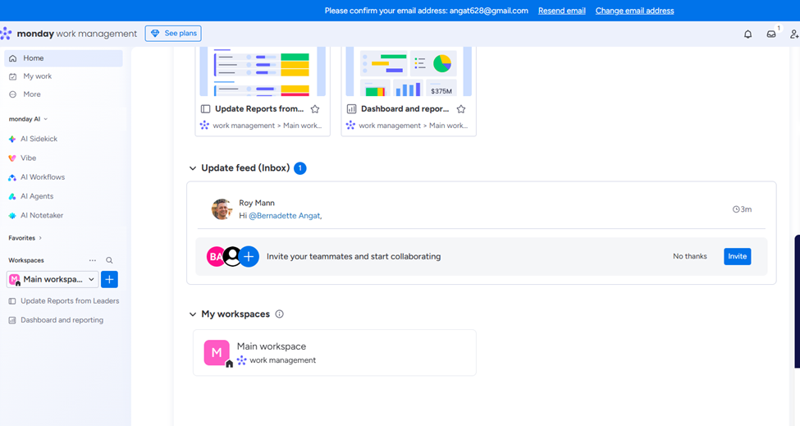Open the Dashboard and reporting thumbnail
Viewport: 800px width, 426px height.
coord(409,71)
